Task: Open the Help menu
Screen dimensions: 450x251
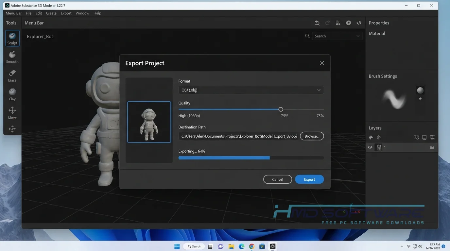Action: (97, 13)
